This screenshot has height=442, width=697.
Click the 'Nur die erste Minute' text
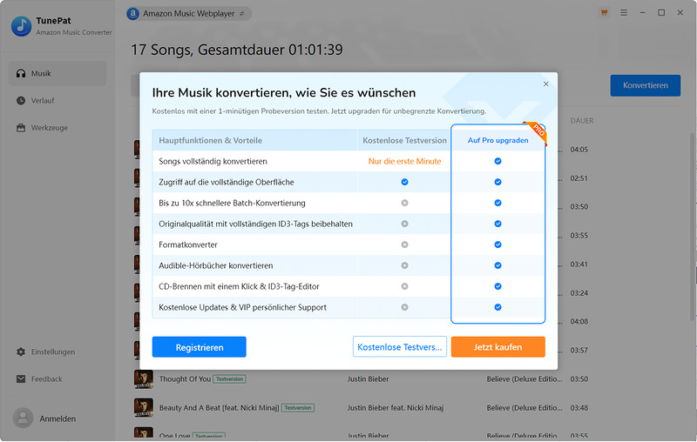pos(404,161)
